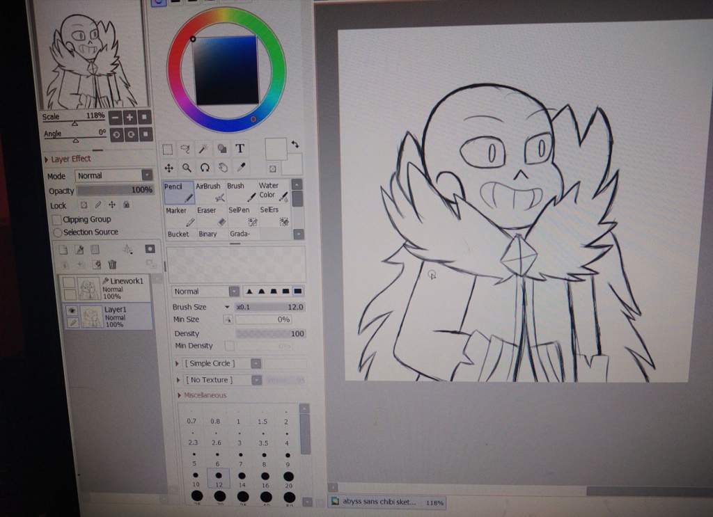Open the brush Normal mode dropdown
713x517 pixels.
(234, 292)
